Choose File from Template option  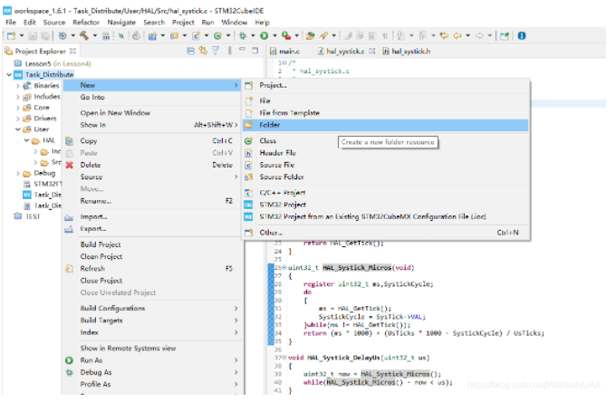(385, 112)
